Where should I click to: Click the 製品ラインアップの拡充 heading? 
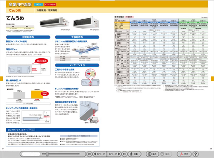tap(17, 41)
